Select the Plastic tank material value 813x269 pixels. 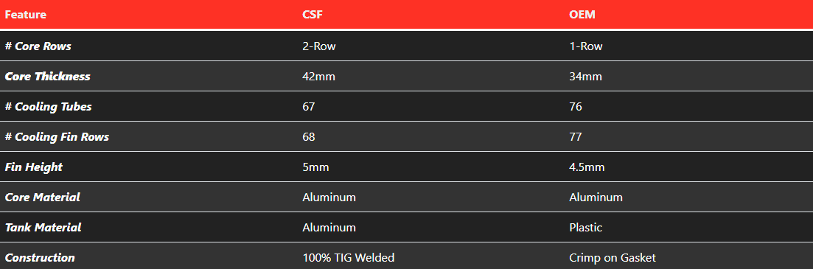click(586, 227)
